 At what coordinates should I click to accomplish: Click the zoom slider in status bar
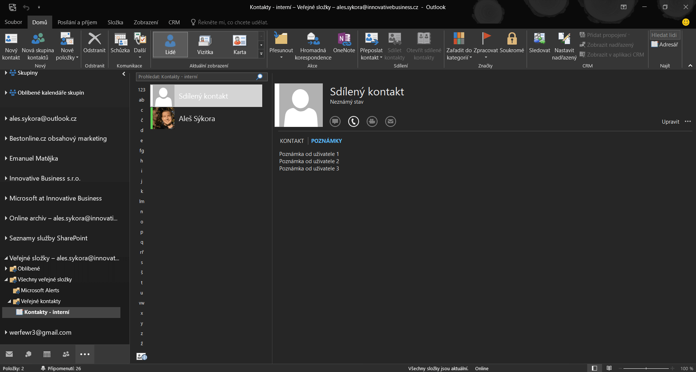[x=646, y=368]
